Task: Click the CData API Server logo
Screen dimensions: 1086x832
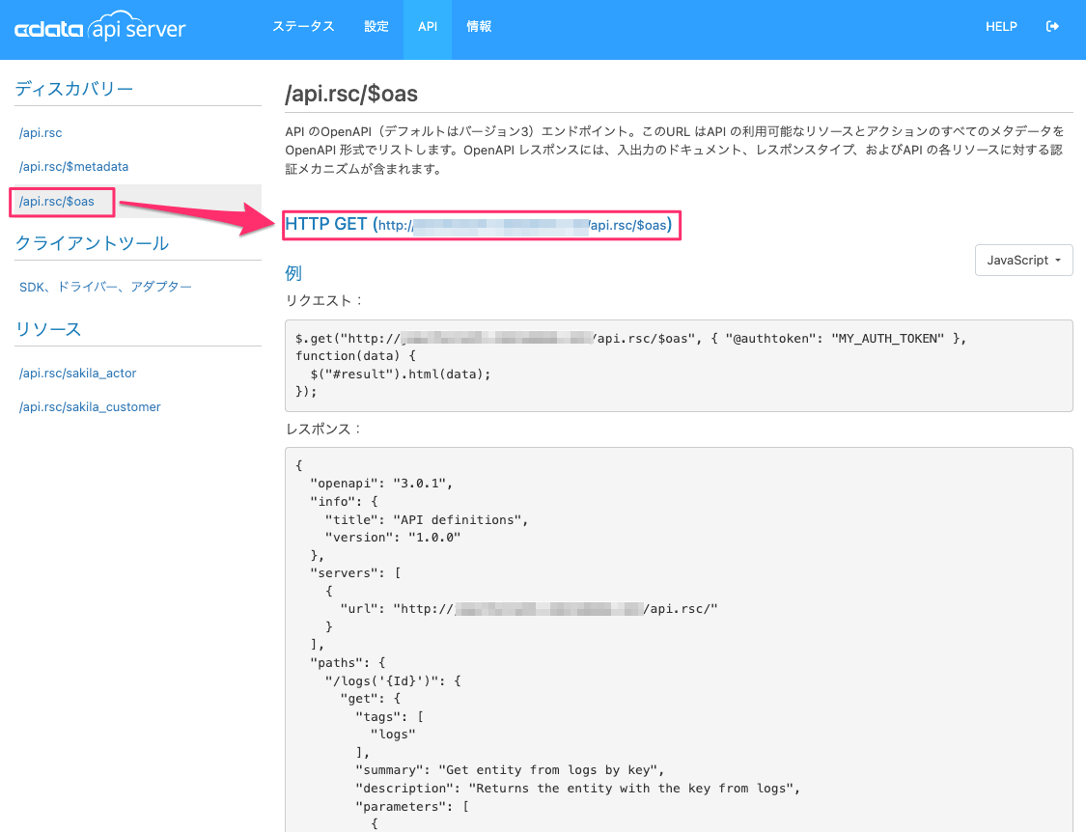Action: (99, 28)
